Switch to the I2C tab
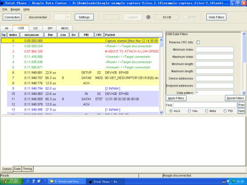The width and height of the screenshot is (247, 185). pyautogui.click(x=36, y=28)
